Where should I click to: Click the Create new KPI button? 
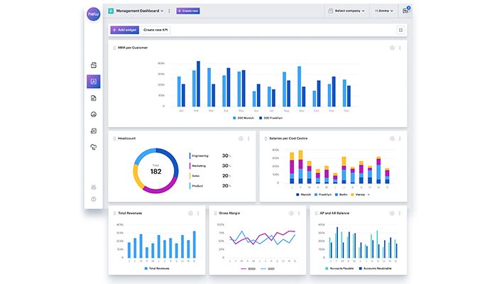coord(155,30)
